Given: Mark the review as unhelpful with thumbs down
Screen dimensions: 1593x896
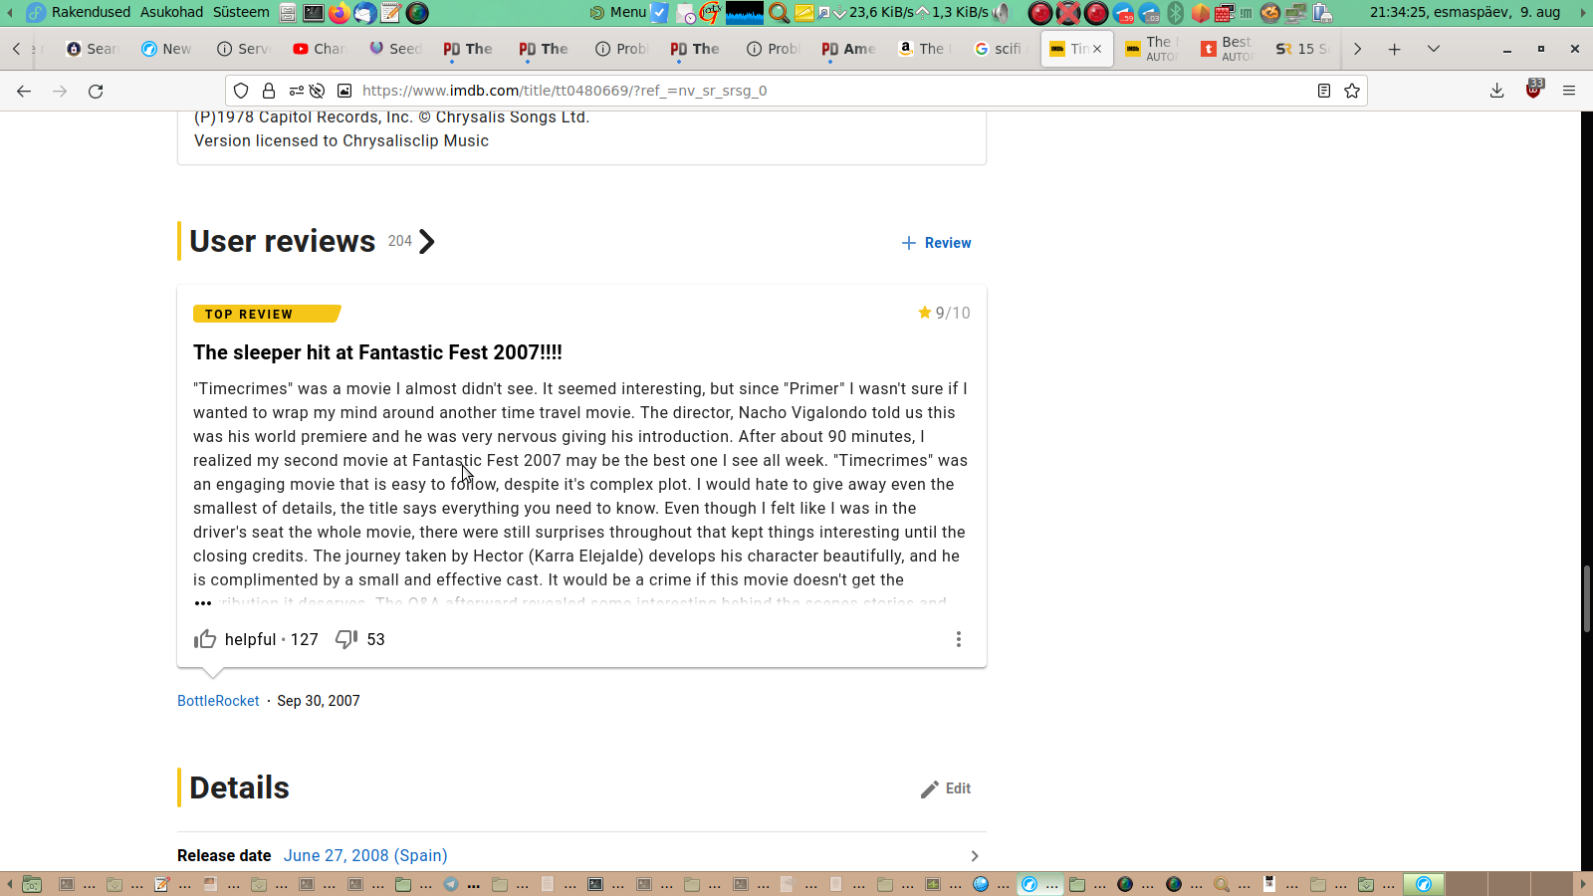Looking at the screenshot, I should [x=346, y=639].
